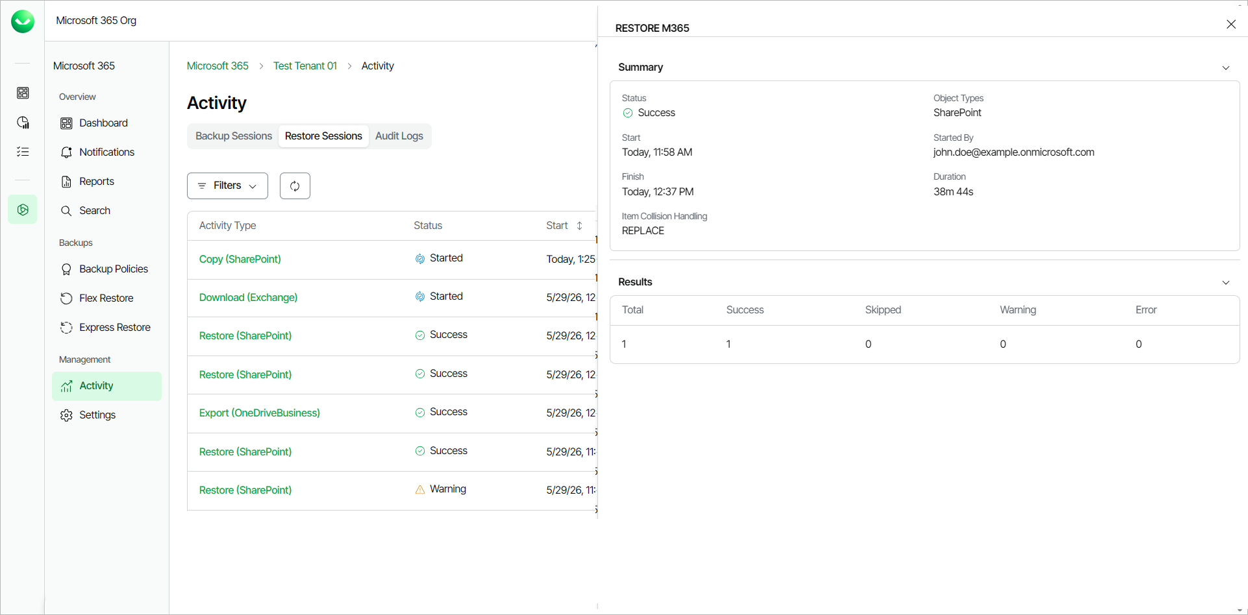The height and width of the screenshot is (615, 1248).
Task: Open the task list icon in left rail
Action: [x=23, y=152]
